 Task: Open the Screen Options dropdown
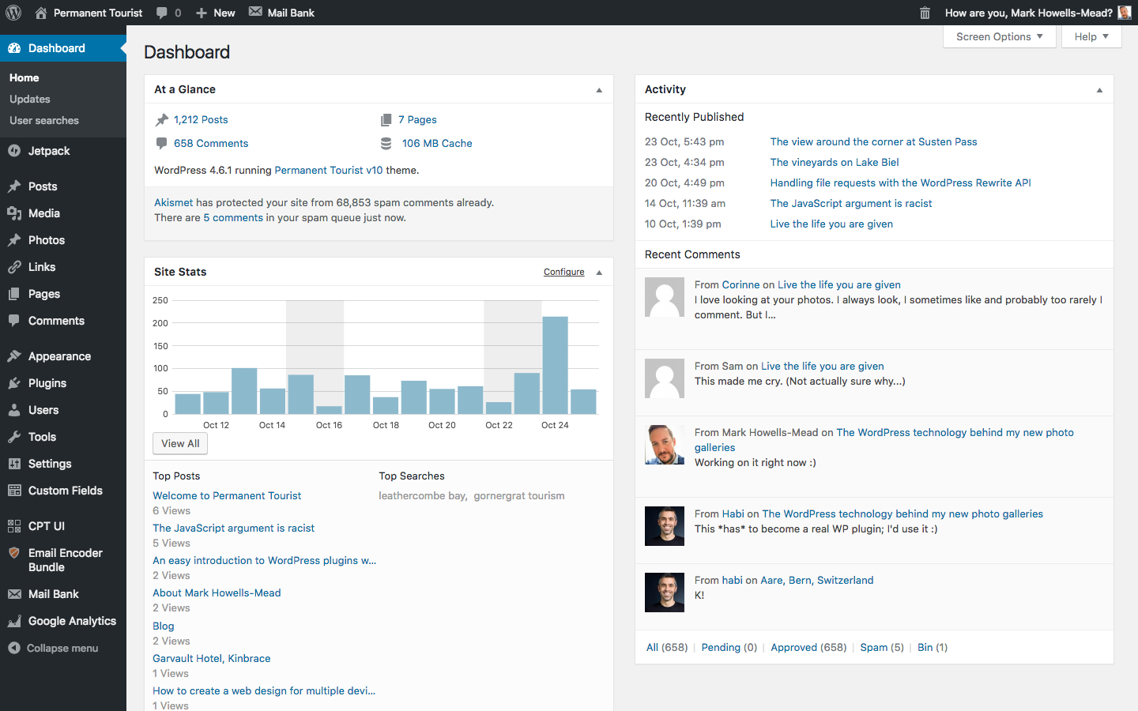(x=999, y=36)
